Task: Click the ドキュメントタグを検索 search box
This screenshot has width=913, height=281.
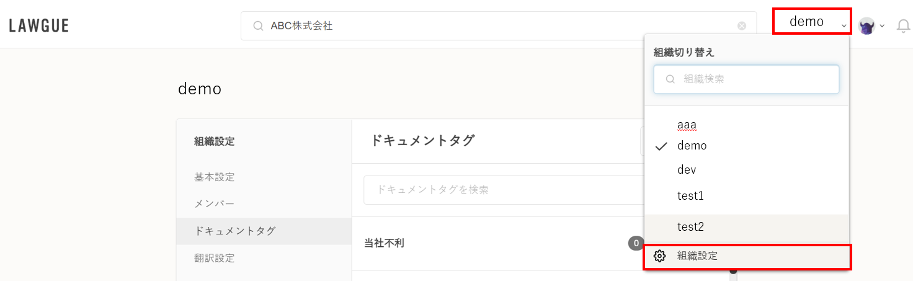Action: click(502, 190)
